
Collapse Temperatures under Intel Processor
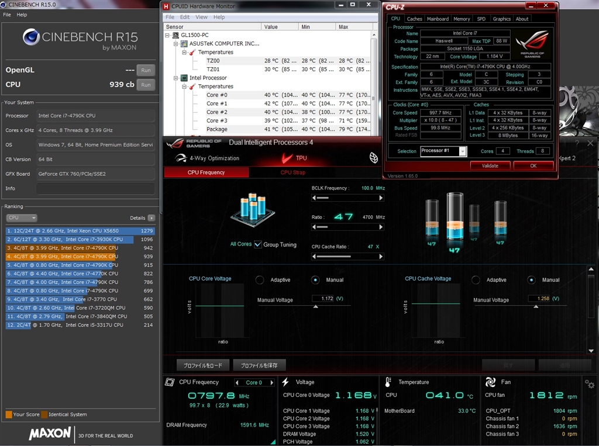pos(184,87)
